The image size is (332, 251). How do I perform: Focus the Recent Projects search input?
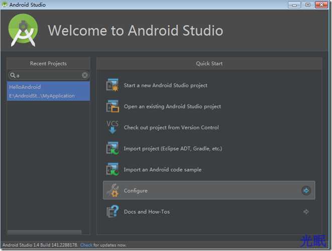pos(49,75)
